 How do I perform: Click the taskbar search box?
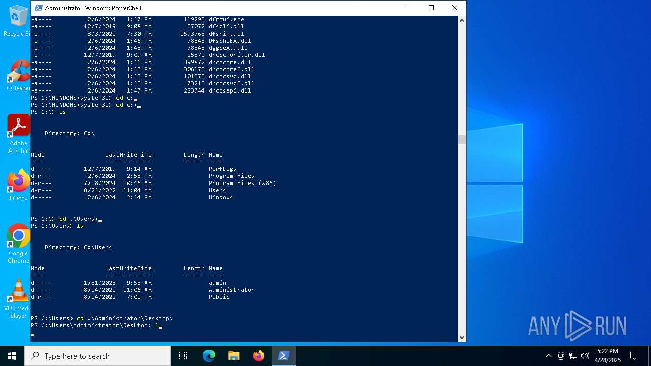98,356
